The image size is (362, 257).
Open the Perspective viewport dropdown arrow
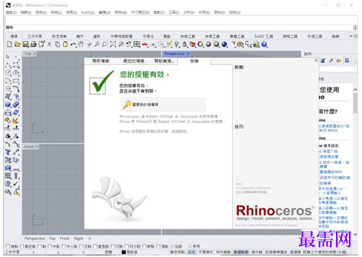188,54
